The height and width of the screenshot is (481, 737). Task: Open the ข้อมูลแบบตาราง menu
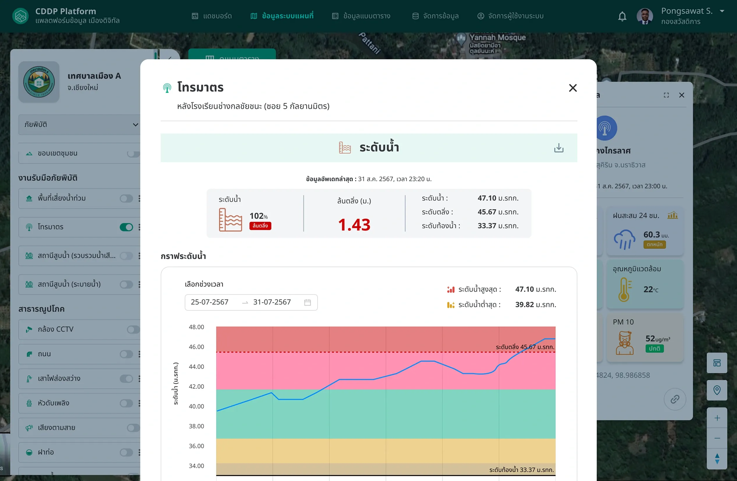pos(361,16)
